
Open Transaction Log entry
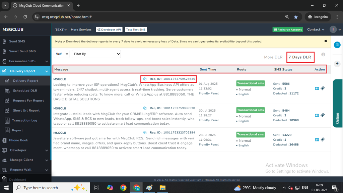coord(24,120)
